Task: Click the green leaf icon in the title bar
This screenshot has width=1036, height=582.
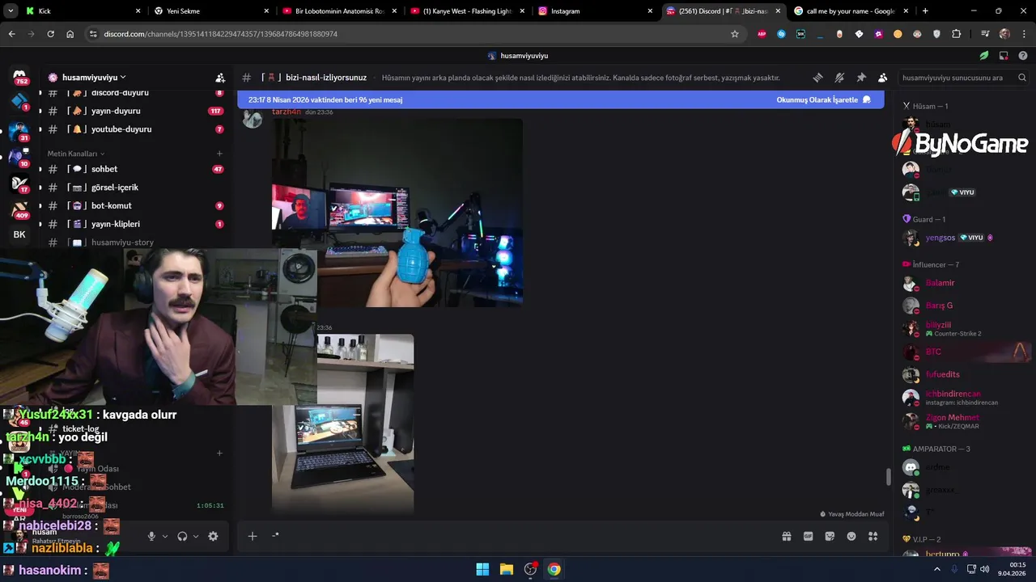Action: 984,56
